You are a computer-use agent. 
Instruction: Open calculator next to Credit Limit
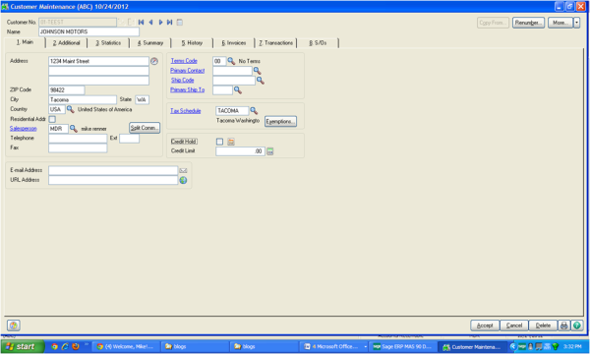click(x=270, y=151)
